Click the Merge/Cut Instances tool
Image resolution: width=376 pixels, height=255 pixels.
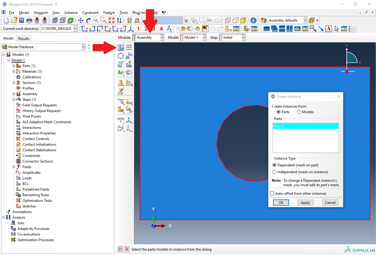click(129, 72)
